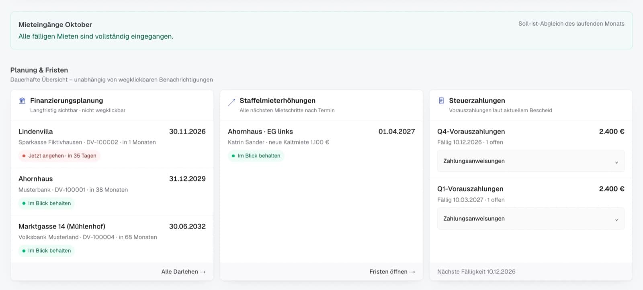
Task: Click 'Katrin Sander · neue Kaltmiete 1.100 €' line
Action: tap(278, 142)
